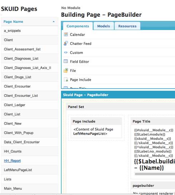Click the SKUID Pages heading

coord(19,9)
